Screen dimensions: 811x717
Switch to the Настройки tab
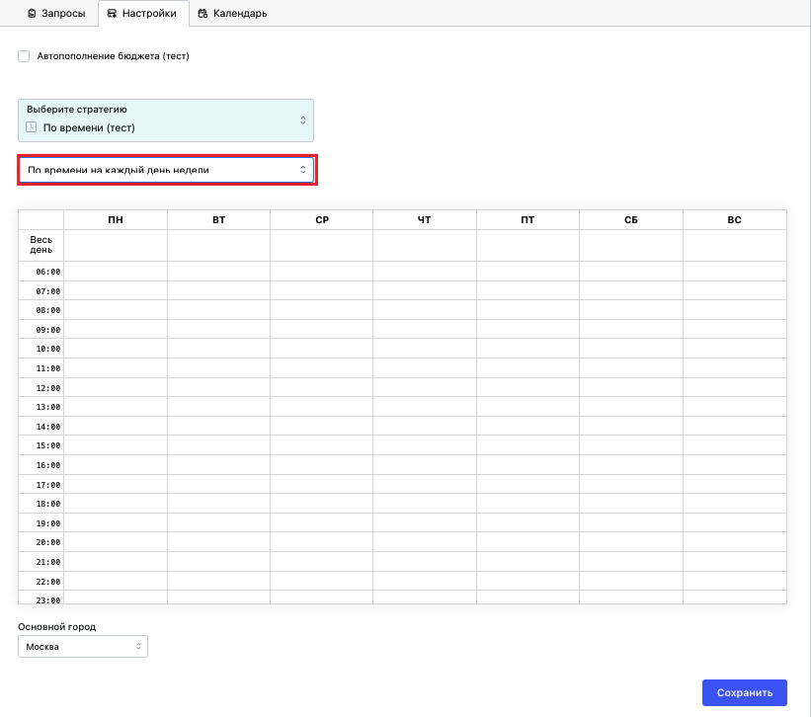click(143, 14)
